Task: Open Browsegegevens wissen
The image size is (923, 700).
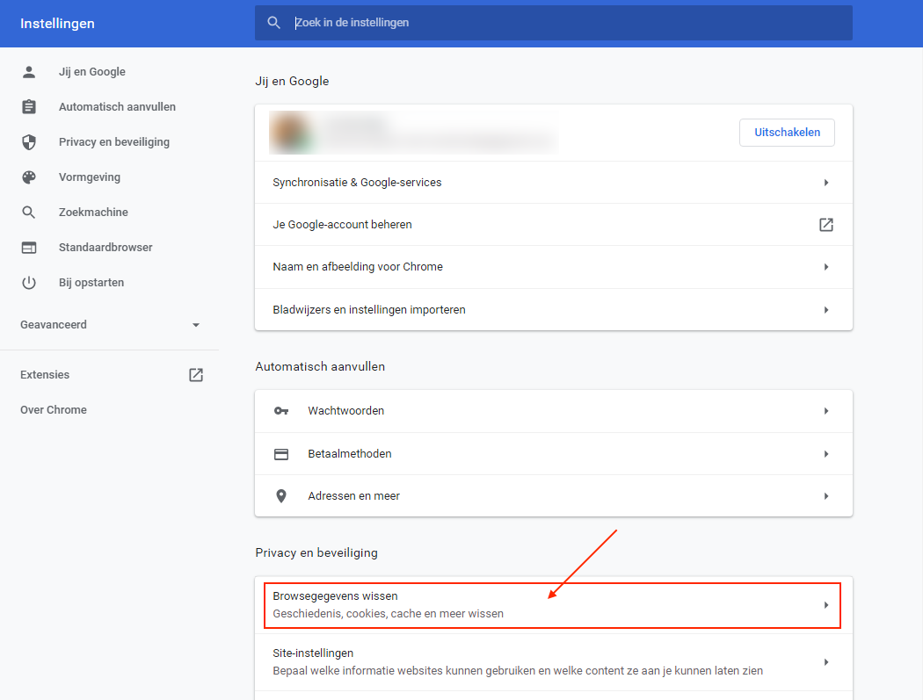Action: click(x=552, y=605)
